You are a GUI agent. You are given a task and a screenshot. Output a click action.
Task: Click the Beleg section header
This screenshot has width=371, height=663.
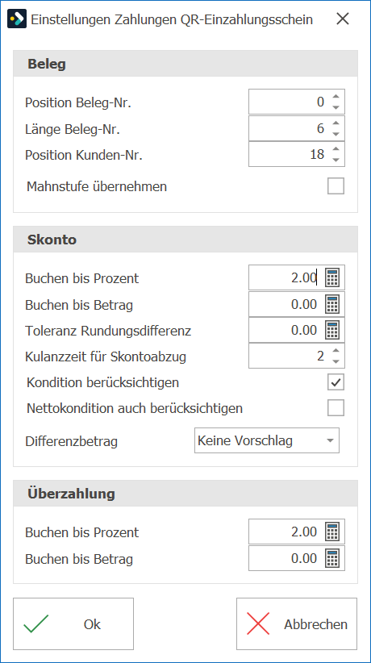185,64
